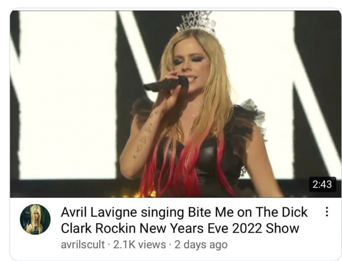Image resolution: width=342 pixels, height=261 pixels.
Task: Click the avrilscult channel avatar
Action: 35,219
